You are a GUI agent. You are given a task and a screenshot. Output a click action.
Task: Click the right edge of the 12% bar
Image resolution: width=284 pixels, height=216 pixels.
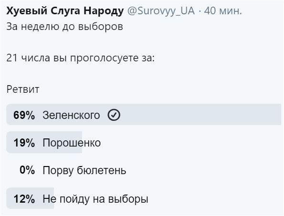[x=53, y=198]
